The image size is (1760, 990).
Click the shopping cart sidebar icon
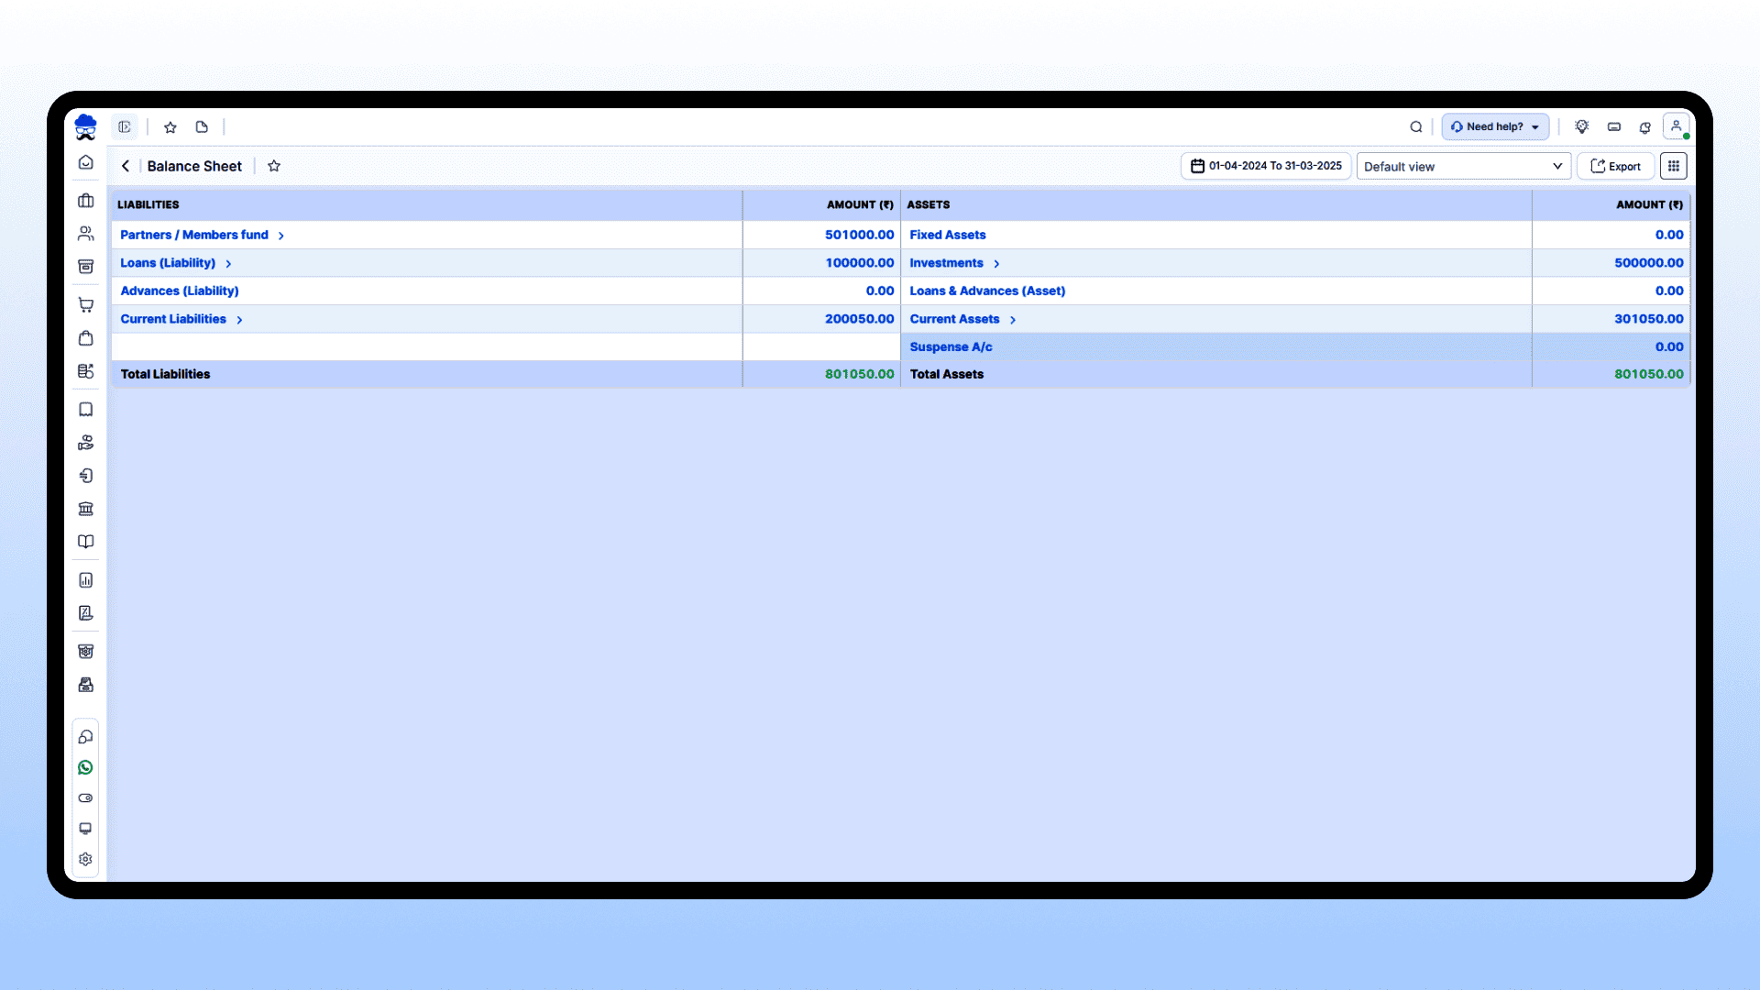(x=85, y=305)
